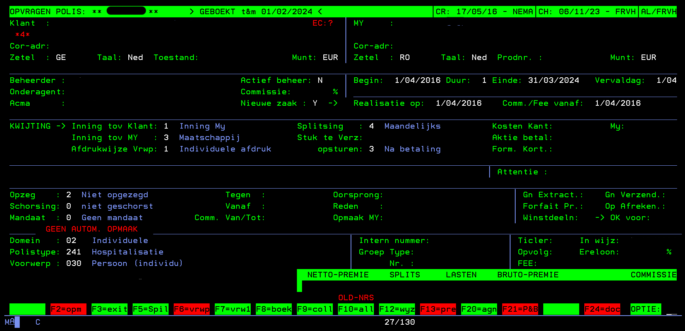Click the red F13=pre key
Image resolution: width=685 pixels, height=331 pixels.
[x=438, y=309]
